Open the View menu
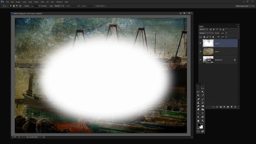Viewport: 256px width, 144px height. tap(52, 2)
